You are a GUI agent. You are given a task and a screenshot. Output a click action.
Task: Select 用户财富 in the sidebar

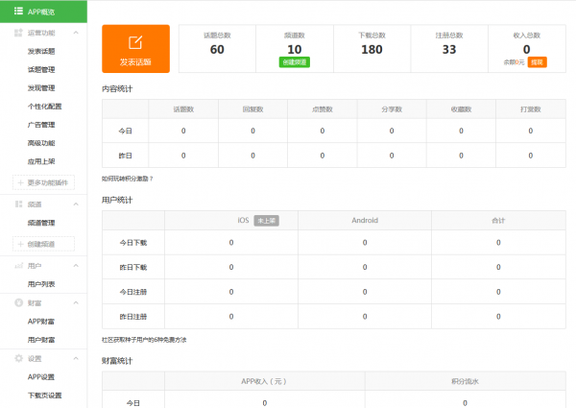click(41, 340)
